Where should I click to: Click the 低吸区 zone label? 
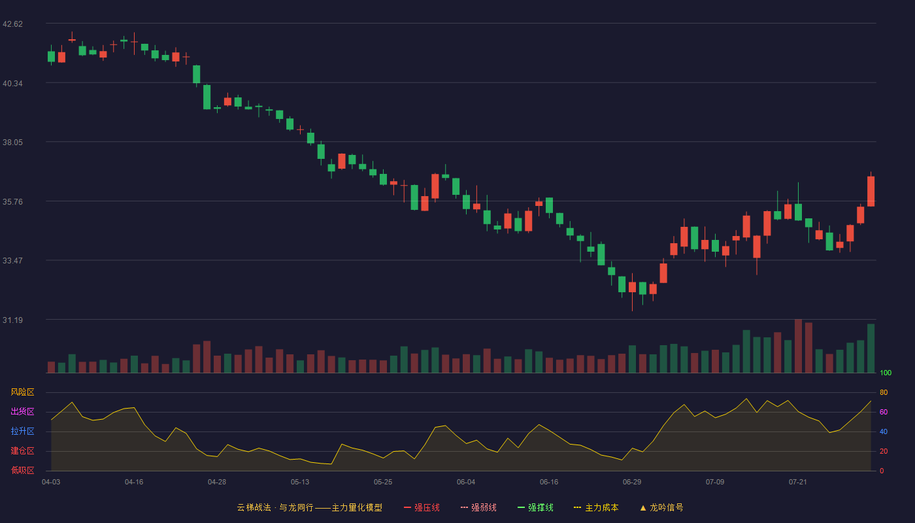coord(23,471)
